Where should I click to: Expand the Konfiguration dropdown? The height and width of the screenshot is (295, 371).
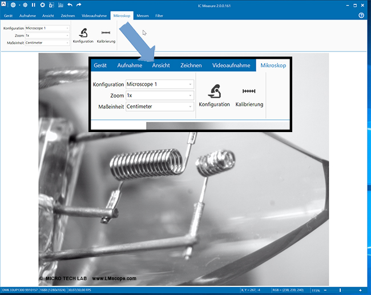(67, 28)
